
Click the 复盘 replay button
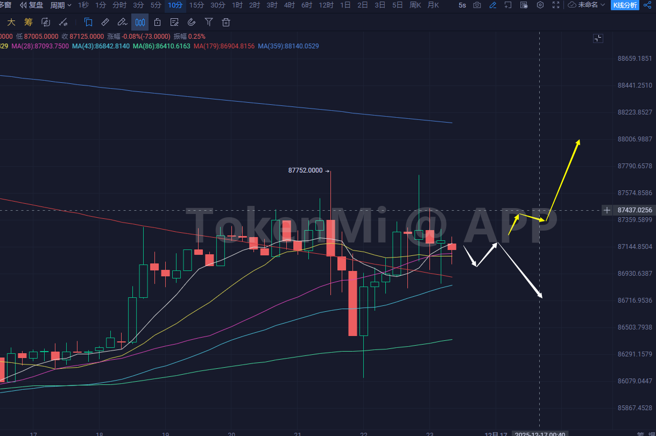31,5
